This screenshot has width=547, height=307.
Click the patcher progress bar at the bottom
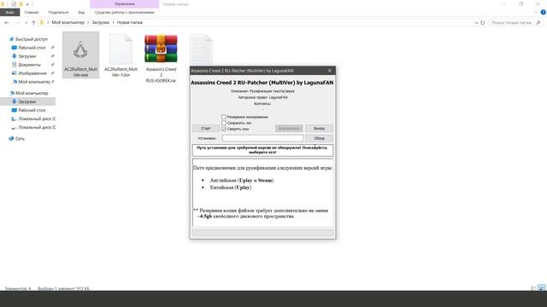[x=262, y=232]
